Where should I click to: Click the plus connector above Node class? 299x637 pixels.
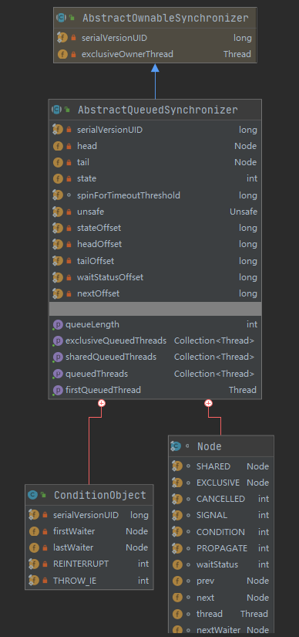[209, 403]
